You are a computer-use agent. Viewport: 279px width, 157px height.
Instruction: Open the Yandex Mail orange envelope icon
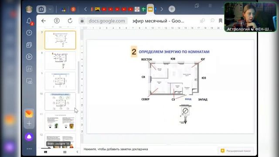coord(29,114)
